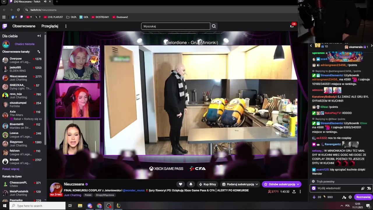This screenshot has height=210, width=373.
Task: Open the notifications inbox with 28 badge
Action: click(292, 26)
